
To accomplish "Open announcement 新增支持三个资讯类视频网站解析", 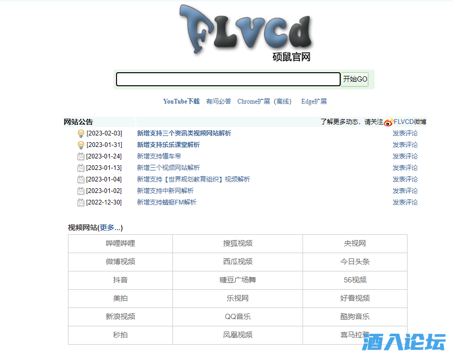I will 184,133.
